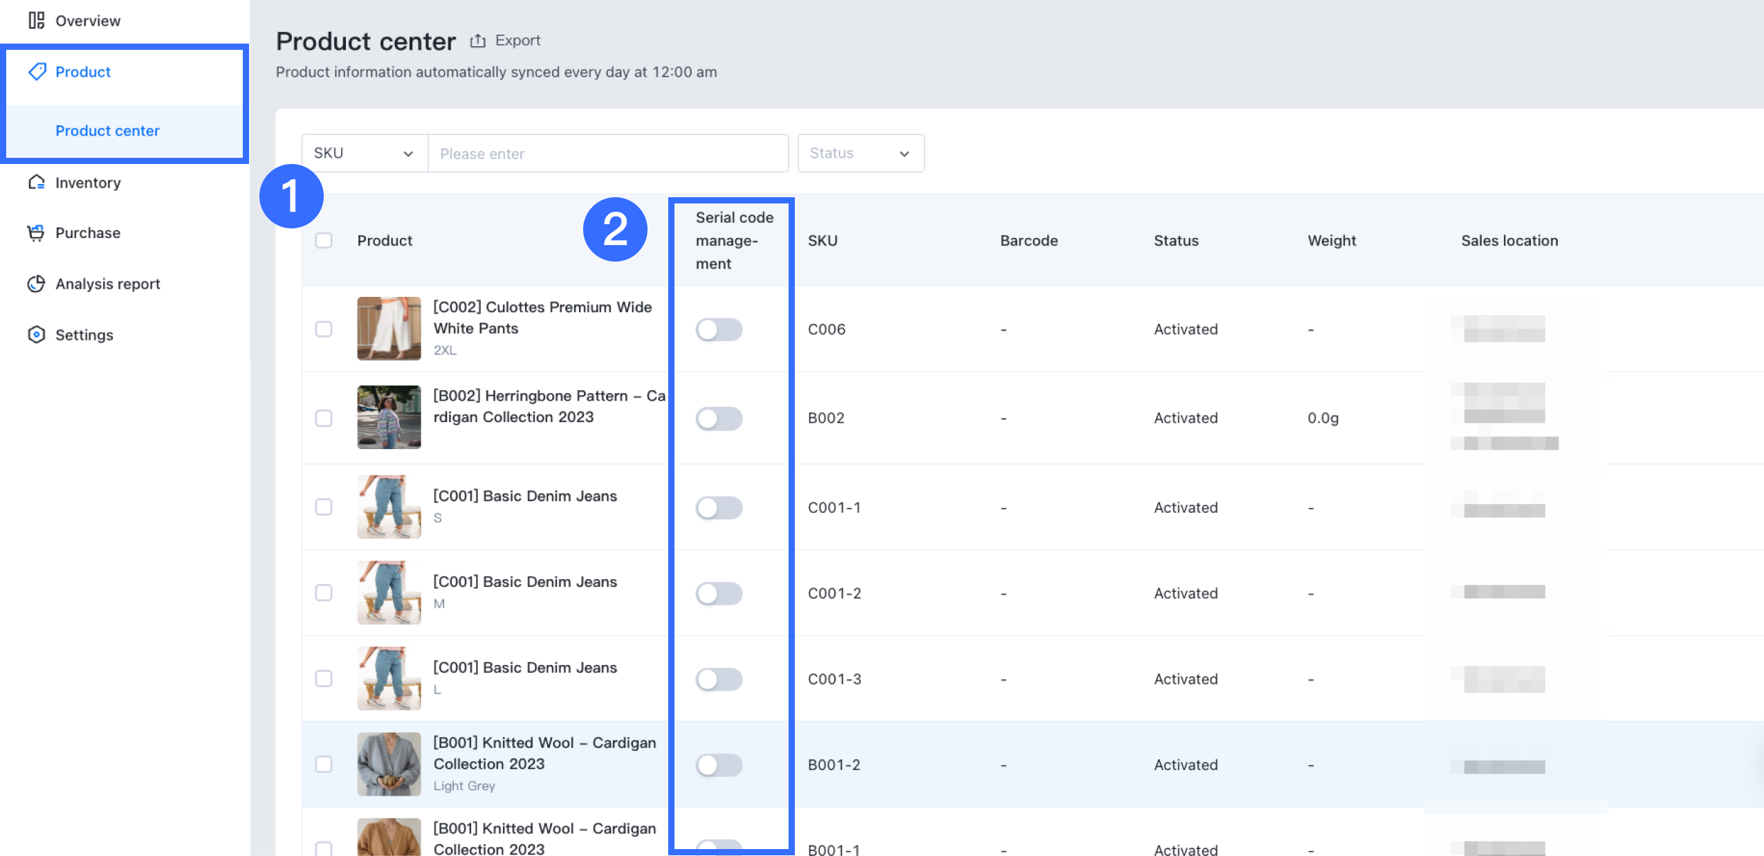Click the Export upload icon
The width and height of the screenshot is (1764, 856).
pyautogui.click(x=477, y=41)
